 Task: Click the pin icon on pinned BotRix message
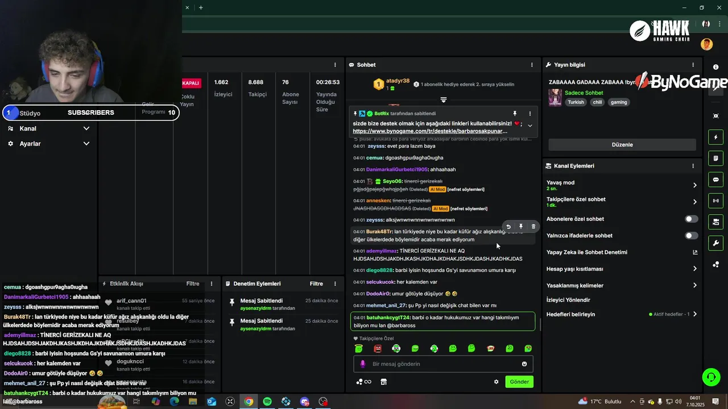tap(515, 114)
